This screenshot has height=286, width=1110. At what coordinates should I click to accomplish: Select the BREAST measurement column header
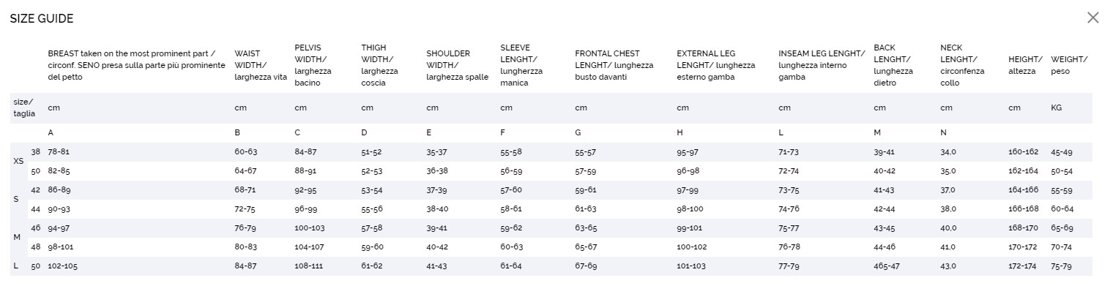(137, 65)
